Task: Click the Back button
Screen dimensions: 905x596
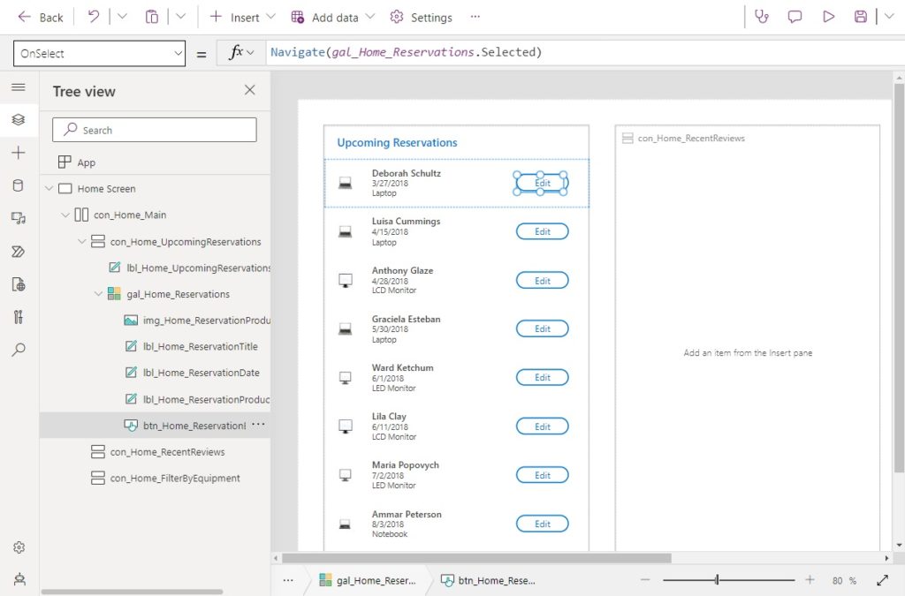Action: click(40, 16)
